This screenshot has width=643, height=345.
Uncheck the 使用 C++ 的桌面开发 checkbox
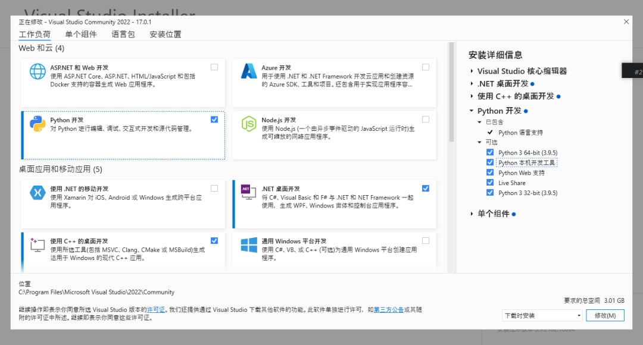pos(214,241)
